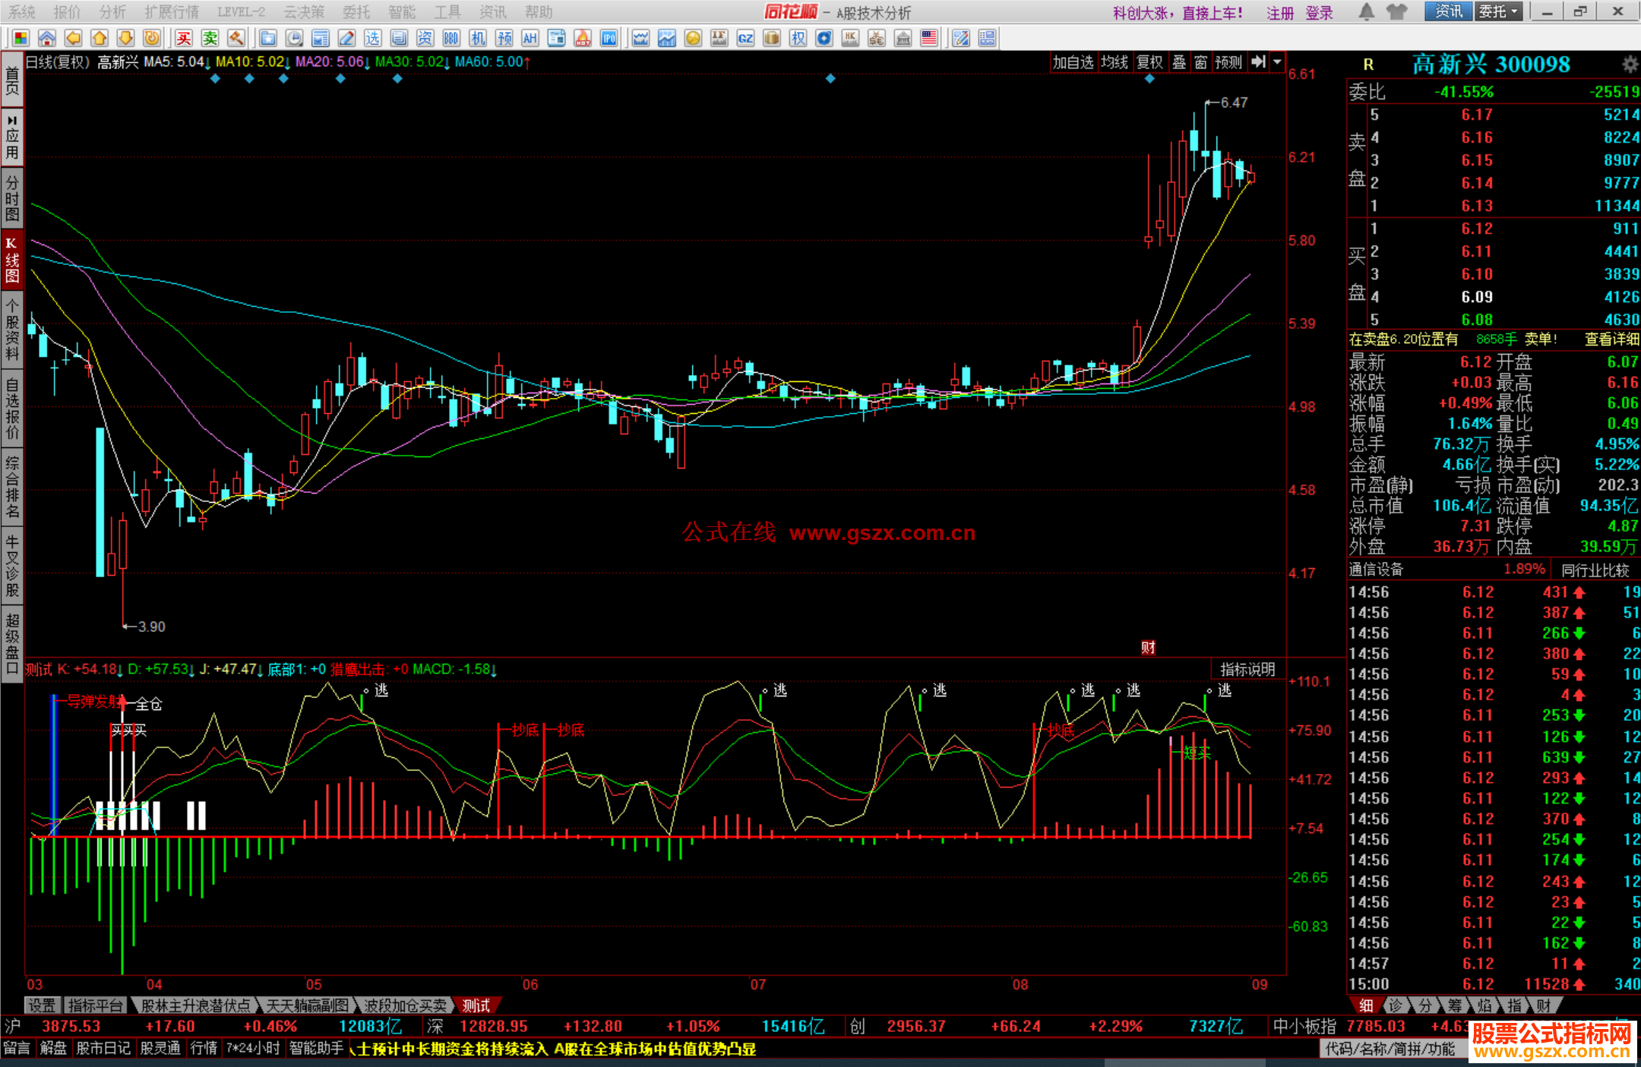The width and height of the screenshot is (1641, 1067).
Task: Toggle 复权 price adjustment button
Action: click(x=1149, y=62)
